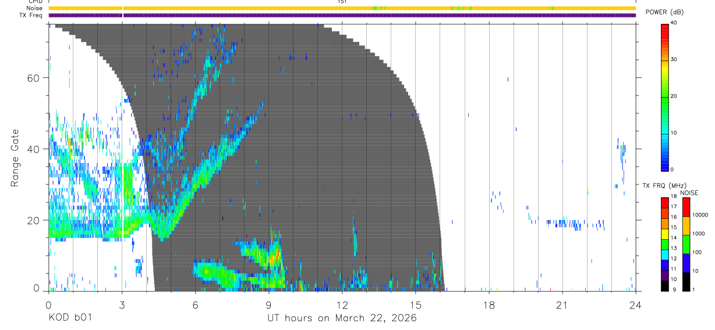This screenshot has height=330, width=715.
Task: Click the UT hours axis tick label 3
Action: coord(122,304)
